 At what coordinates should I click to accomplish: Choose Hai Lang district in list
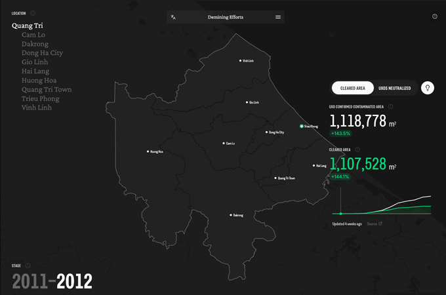(35, 71)
